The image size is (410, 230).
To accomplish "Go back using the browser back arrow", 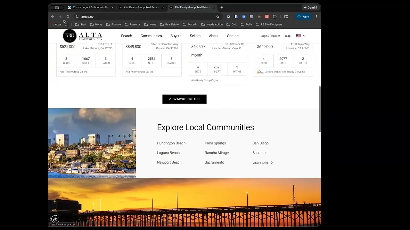I will click(x=53, y=17).
